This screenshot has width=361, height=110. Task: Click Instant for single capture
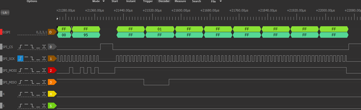[x=131, y=1]
